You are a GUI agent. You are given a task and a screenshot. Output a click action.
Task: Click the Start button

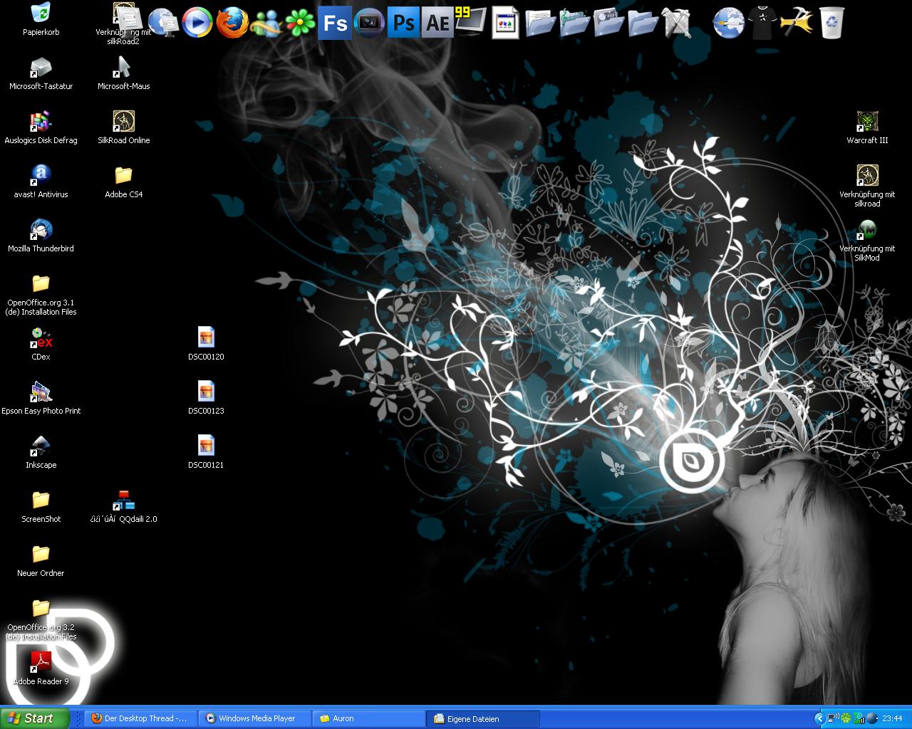tap(35, 718)
